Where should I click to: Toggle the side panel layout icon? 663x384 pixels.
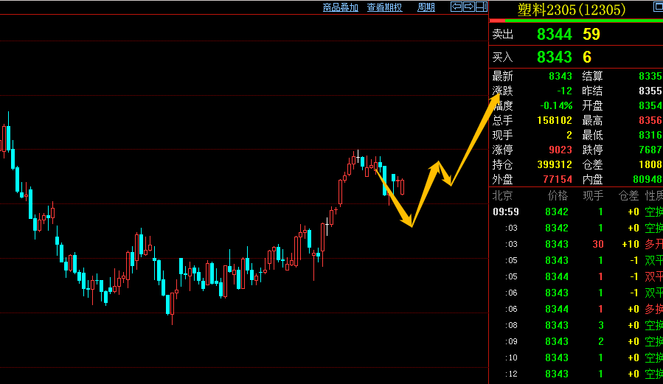(482, 7)
